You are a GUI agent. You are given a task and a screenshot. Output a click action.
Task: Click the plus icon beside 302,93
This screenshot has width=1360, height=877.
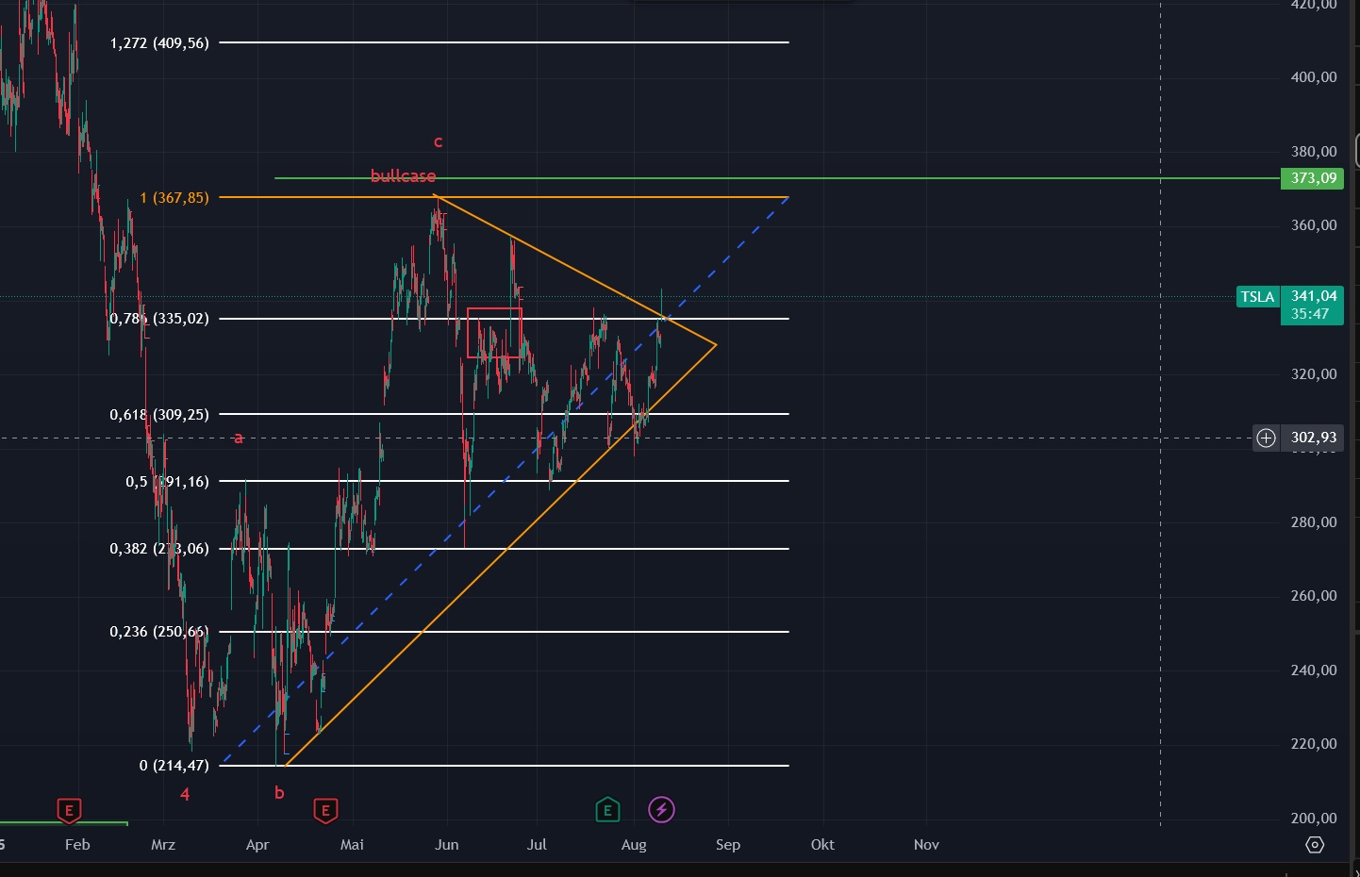(x=1266, y=438)
